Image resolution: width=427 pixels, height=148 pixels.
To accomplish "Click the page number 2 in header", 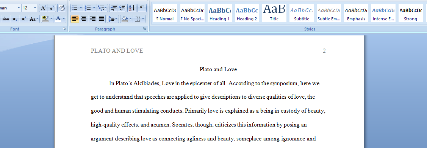I will point(324,51).
